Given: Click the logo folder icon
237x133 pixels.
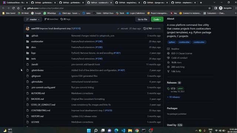Looking at the screenshot, I should click(27, 53).
